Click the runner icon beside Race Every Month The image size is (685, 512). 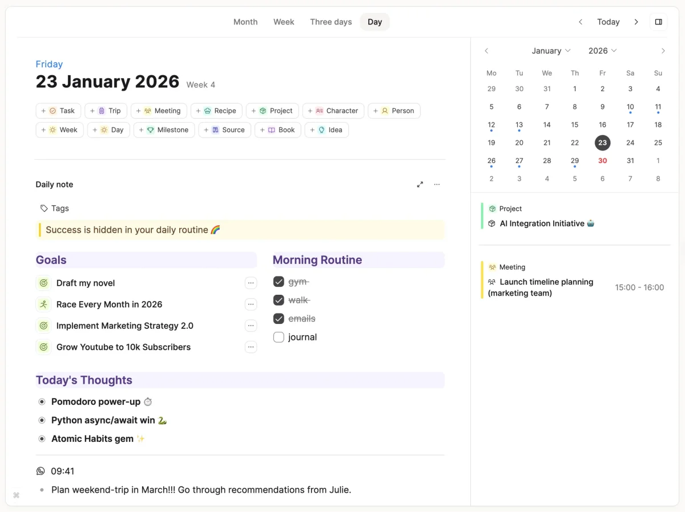coord(43,304)
